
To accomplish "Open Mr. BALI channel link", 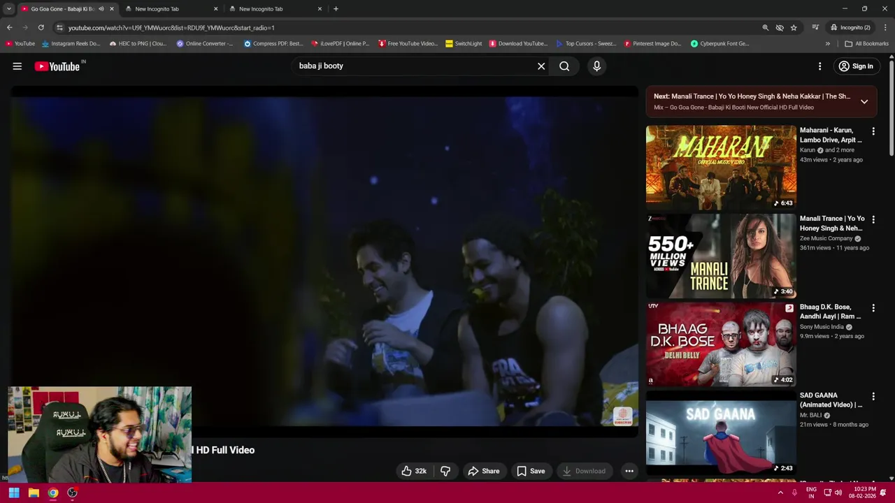I will (810, 415).
